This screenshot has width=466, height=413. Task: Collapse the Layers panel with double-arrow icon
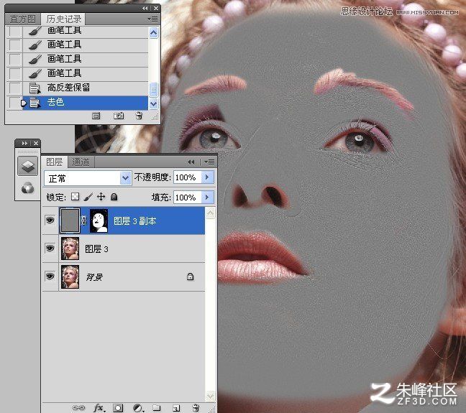(x=191, y=162)
